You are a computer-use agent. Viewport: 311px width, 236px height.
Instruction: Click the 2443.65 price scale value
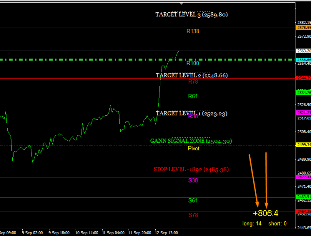click(x=304, y=228)
